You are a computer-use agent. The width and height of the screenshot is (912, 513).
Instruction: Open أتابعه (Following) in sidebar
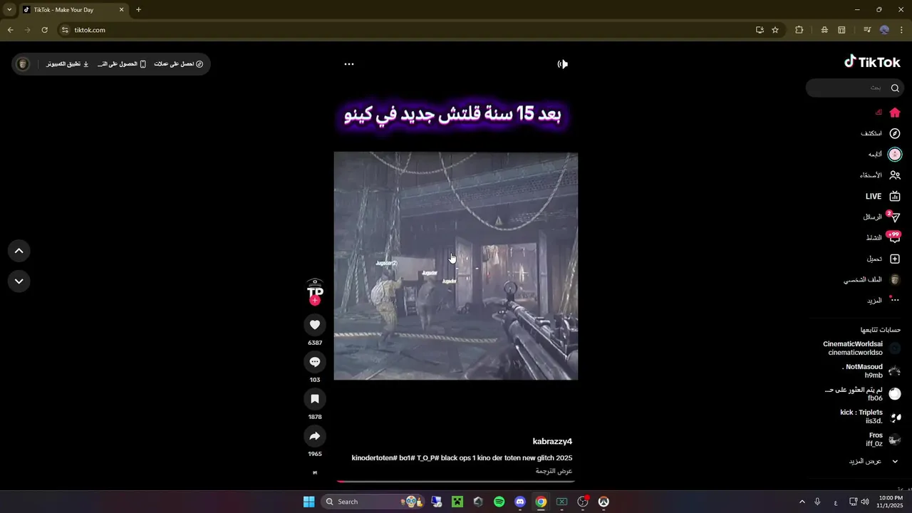885,154
